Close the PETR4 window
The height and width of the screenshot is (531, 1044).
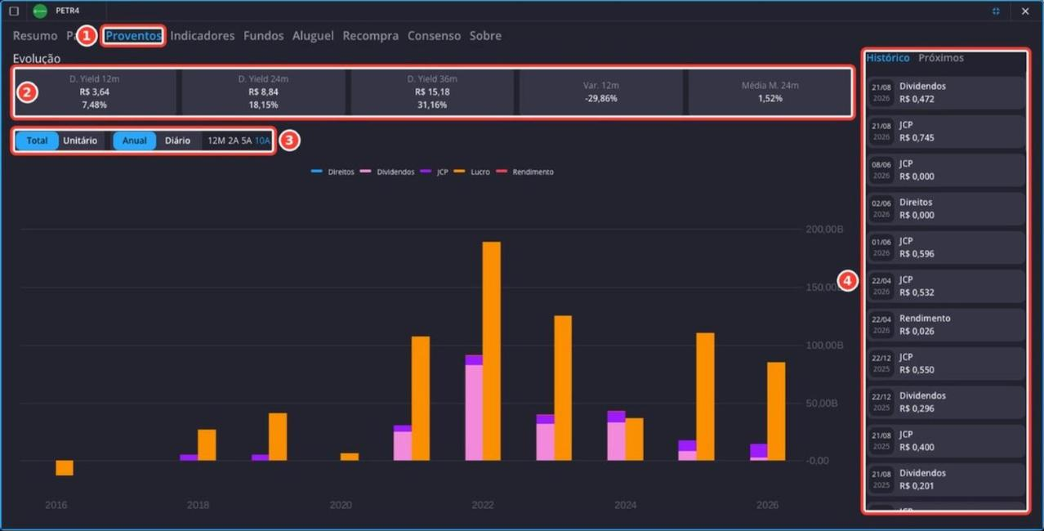[x=1025, y=11]
